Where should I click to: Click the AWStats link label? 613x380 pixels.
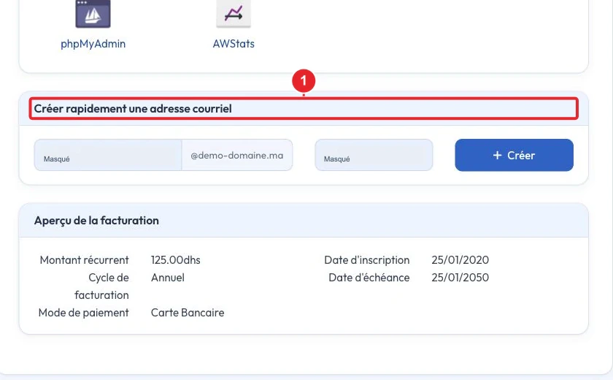pos(234,44)
